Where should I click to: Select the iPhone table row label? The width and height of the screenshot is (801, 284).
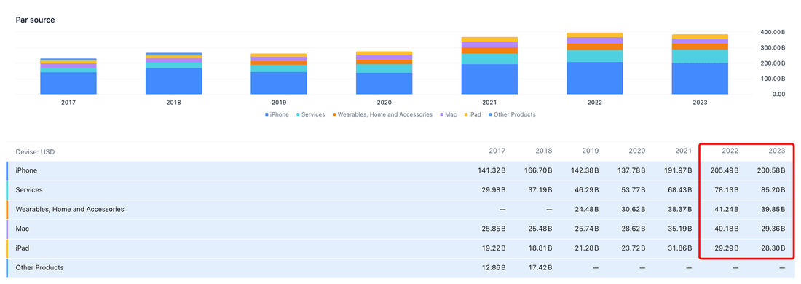click(x=26, y=170)
